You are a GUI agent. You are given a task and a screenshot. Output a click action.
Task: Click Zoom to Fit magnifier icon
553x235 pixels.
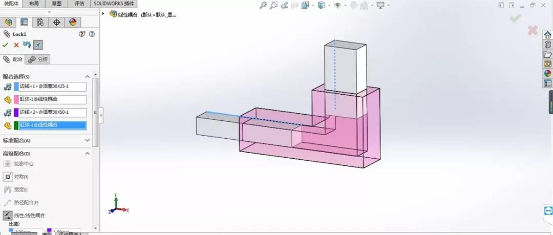point(263,6)
